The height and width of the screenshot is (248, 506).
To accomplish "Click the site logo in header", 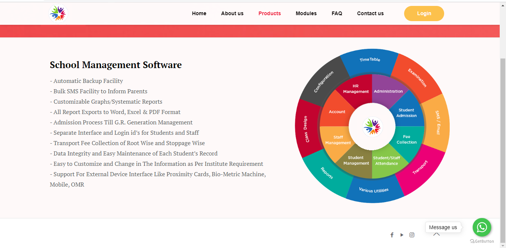I will click(58, 14).
